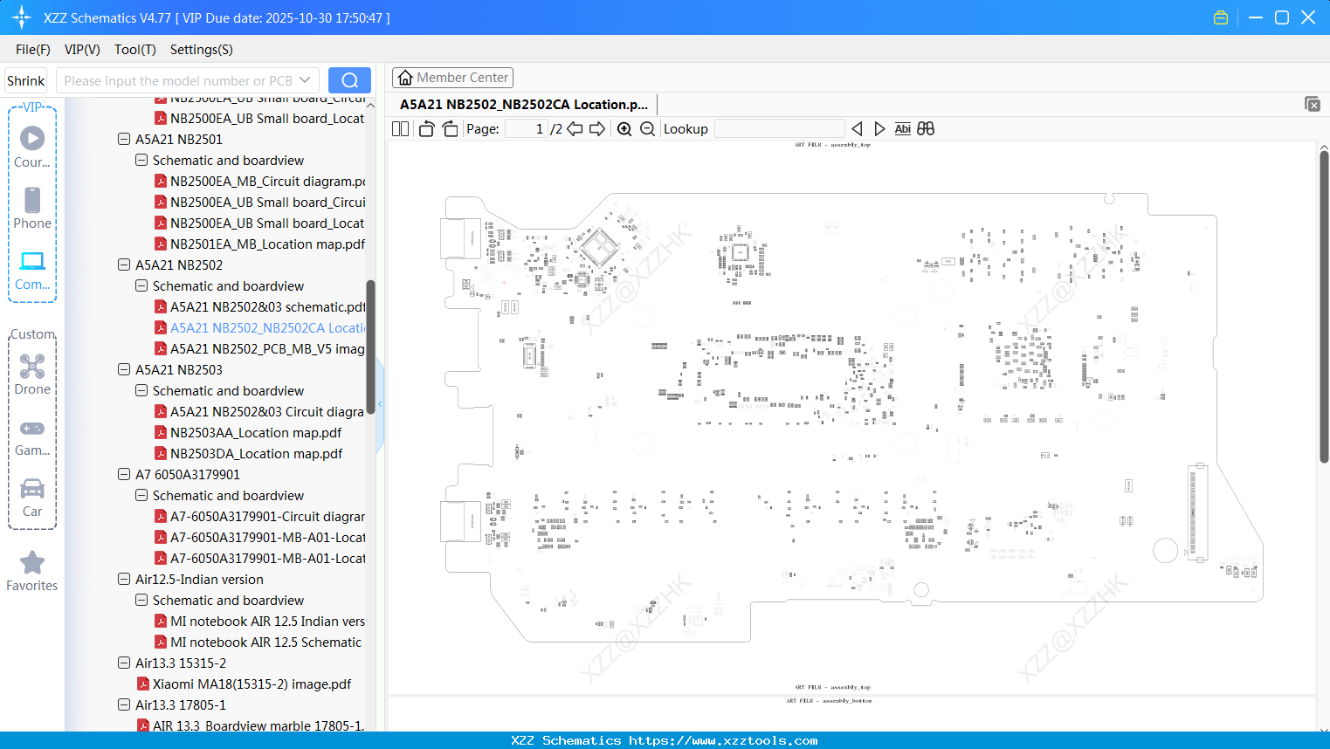Image resolution: width=1330 pixels, height=749 pixels.
Task: Open the Drone category in sidebar
Action: pos(32,374)
